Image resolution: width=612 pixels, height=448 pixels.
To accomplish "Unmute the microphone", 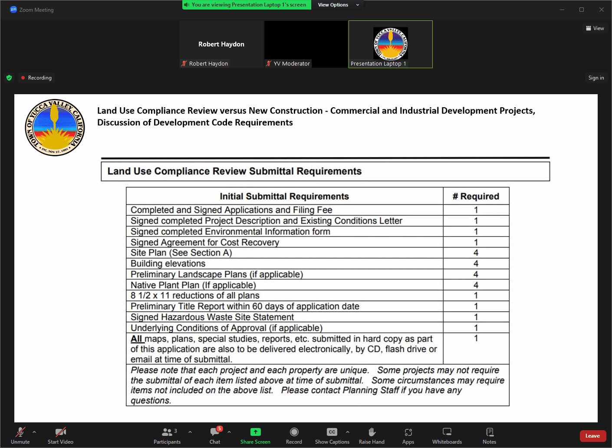I will point(20,435).
